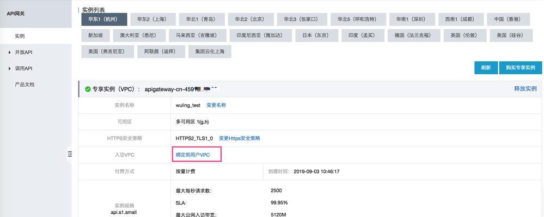Select region 澳大利亚（悉尼）

tap(138, 35)
